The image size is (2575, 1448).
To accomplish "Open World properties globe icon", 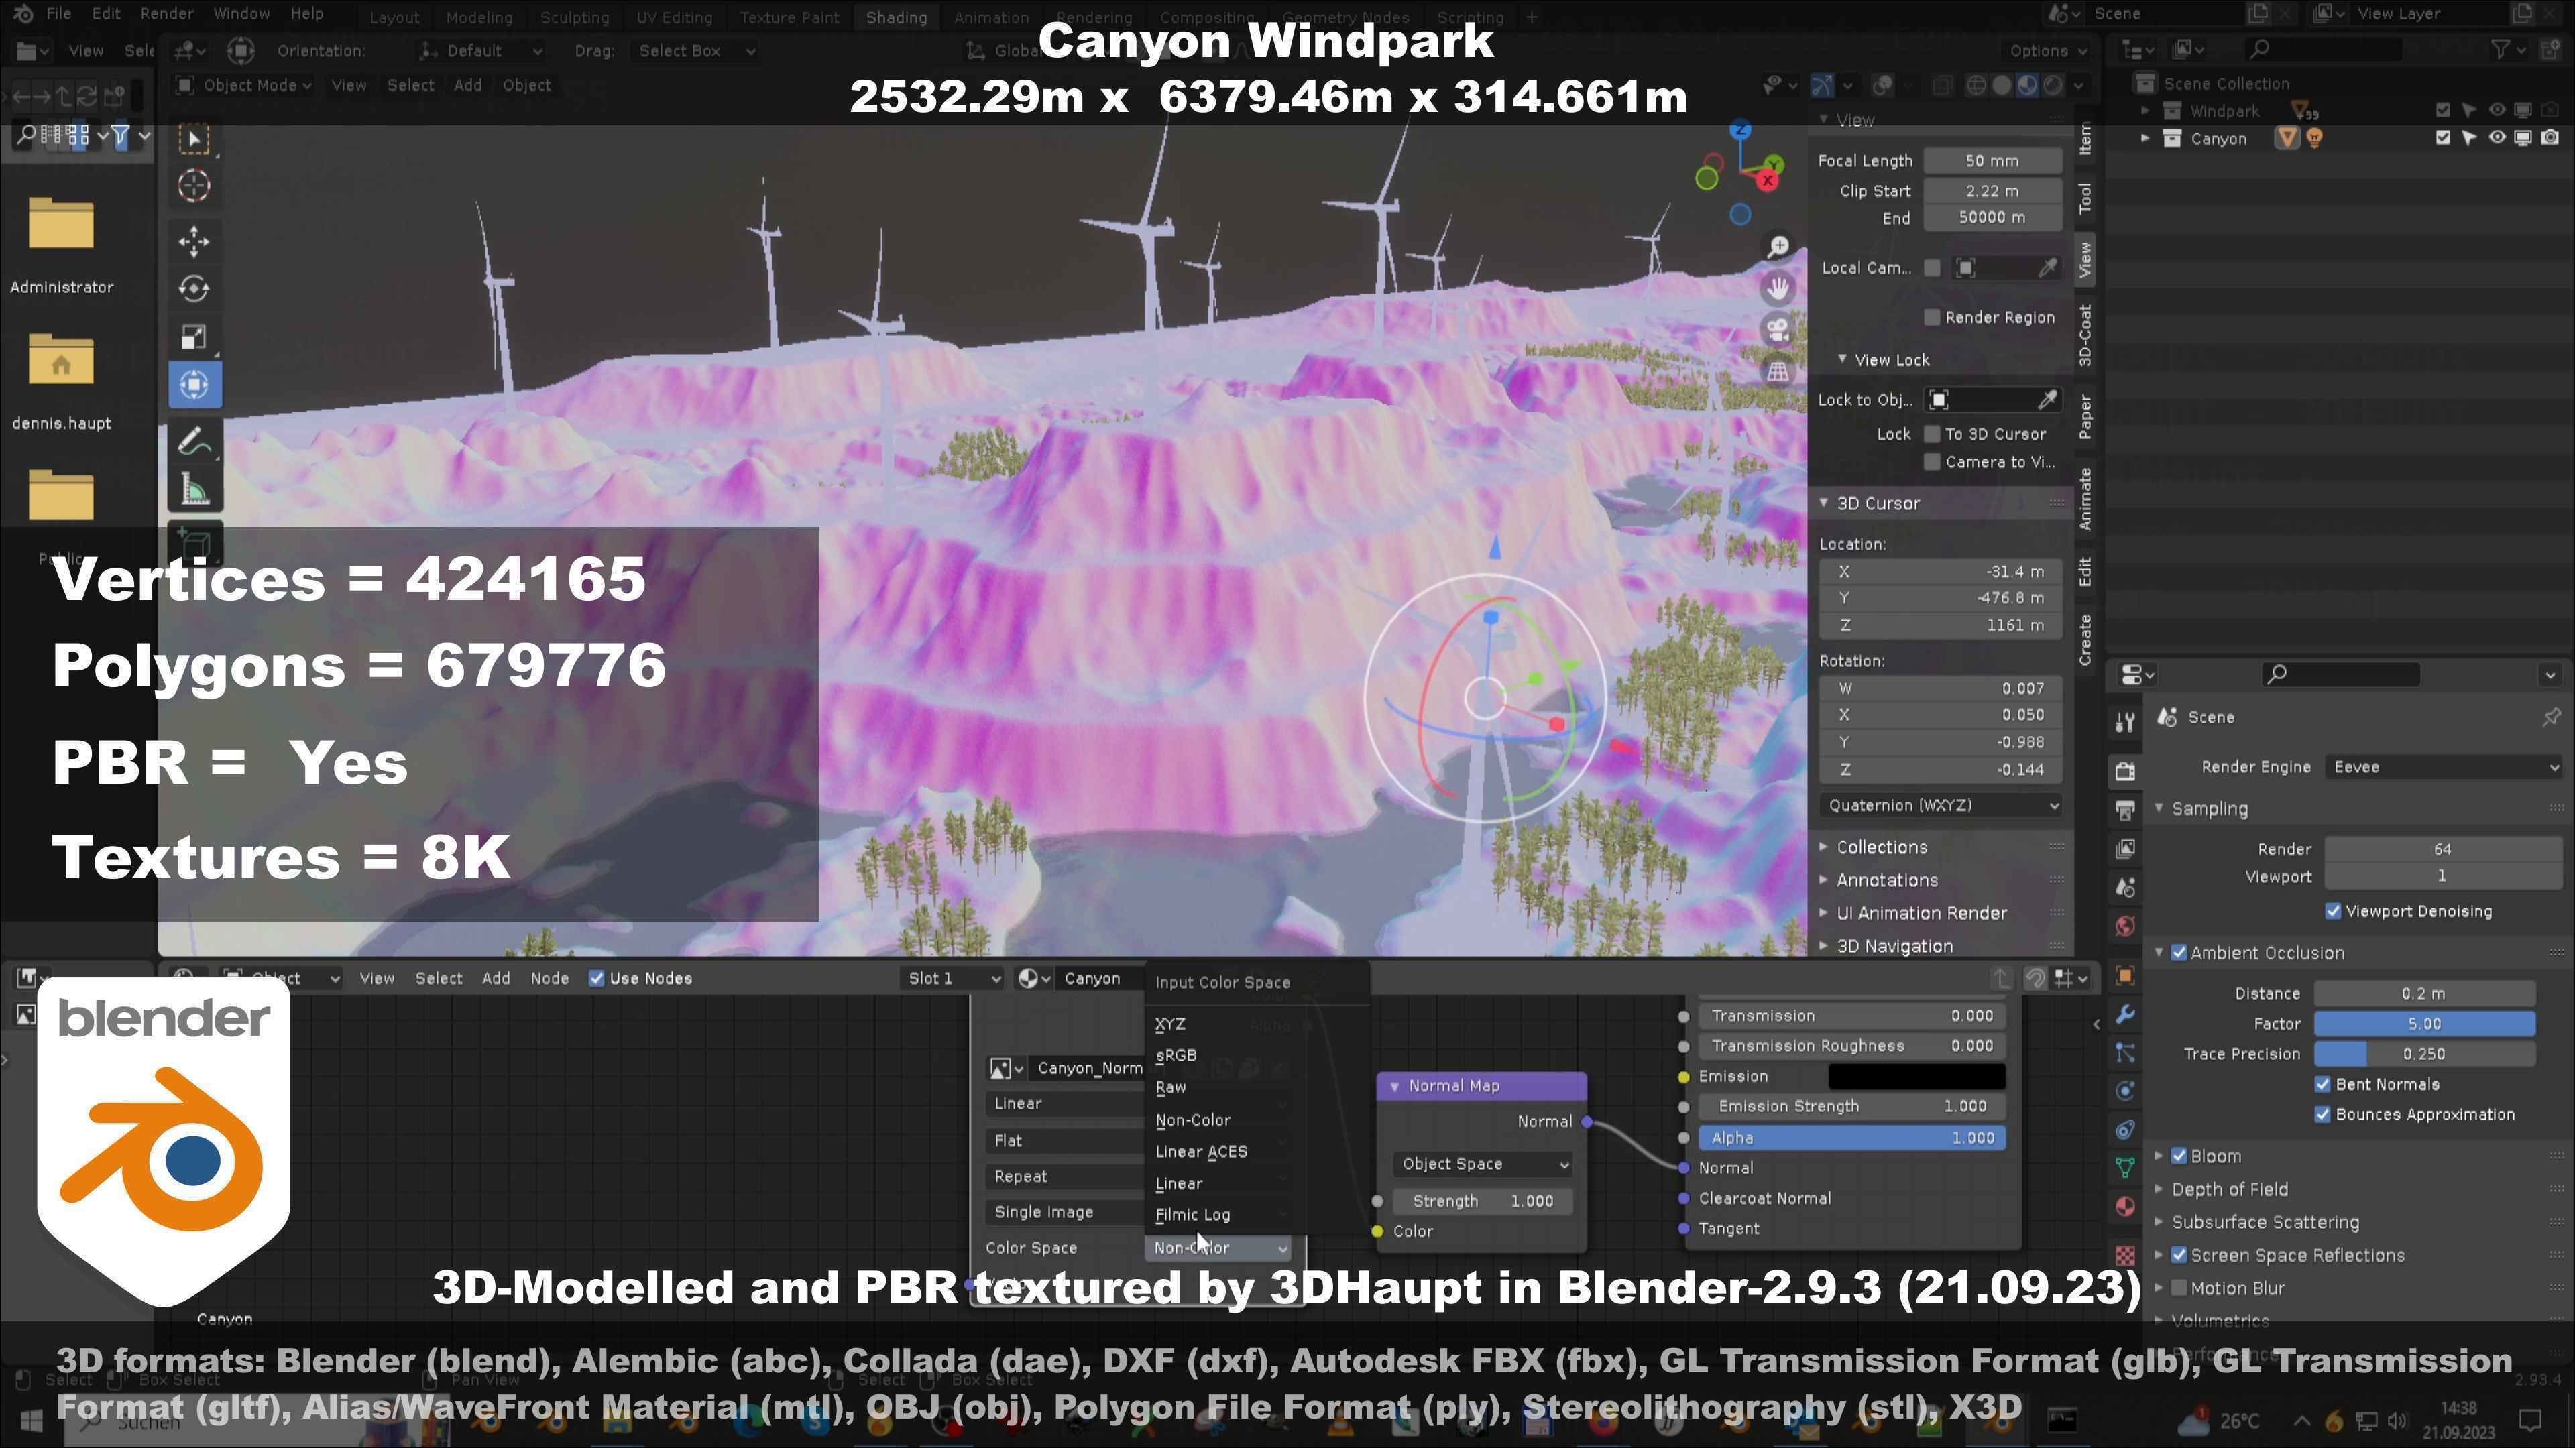I will coord(2125,926).
